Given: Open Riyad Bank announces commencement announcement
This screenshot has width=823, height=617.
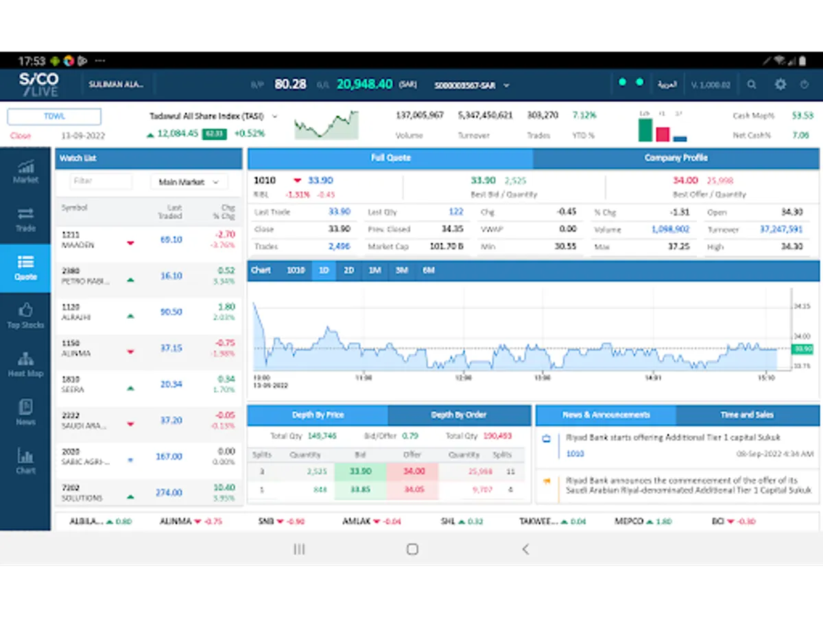Looking at the screenshot, I should click(x=688, y=485).
